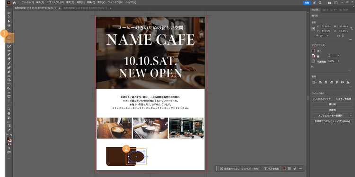Image resolution: width=355 pixels, height=177 pixels.
Task: Click the オブジェクトを一括選択 button
Action: 330,115
